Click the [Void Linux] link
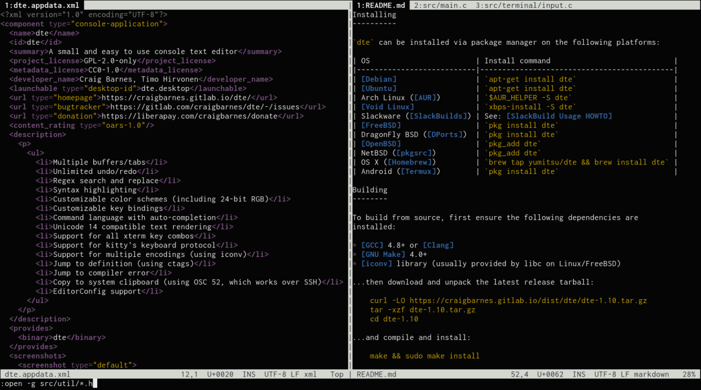The height and width of the screenshot is (390, 701). pos(388,107)
